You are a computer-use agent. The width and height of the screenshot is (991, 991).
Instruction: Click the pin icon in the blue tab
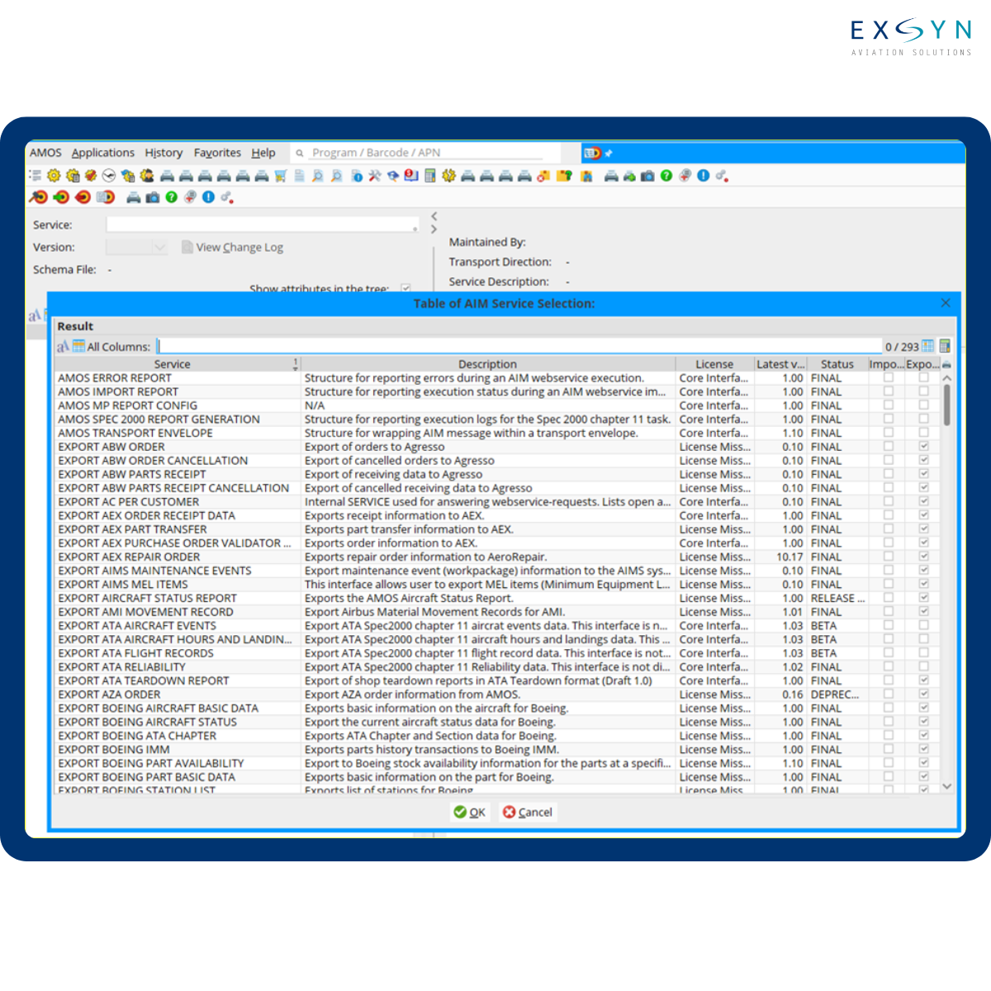click(609, 154)
